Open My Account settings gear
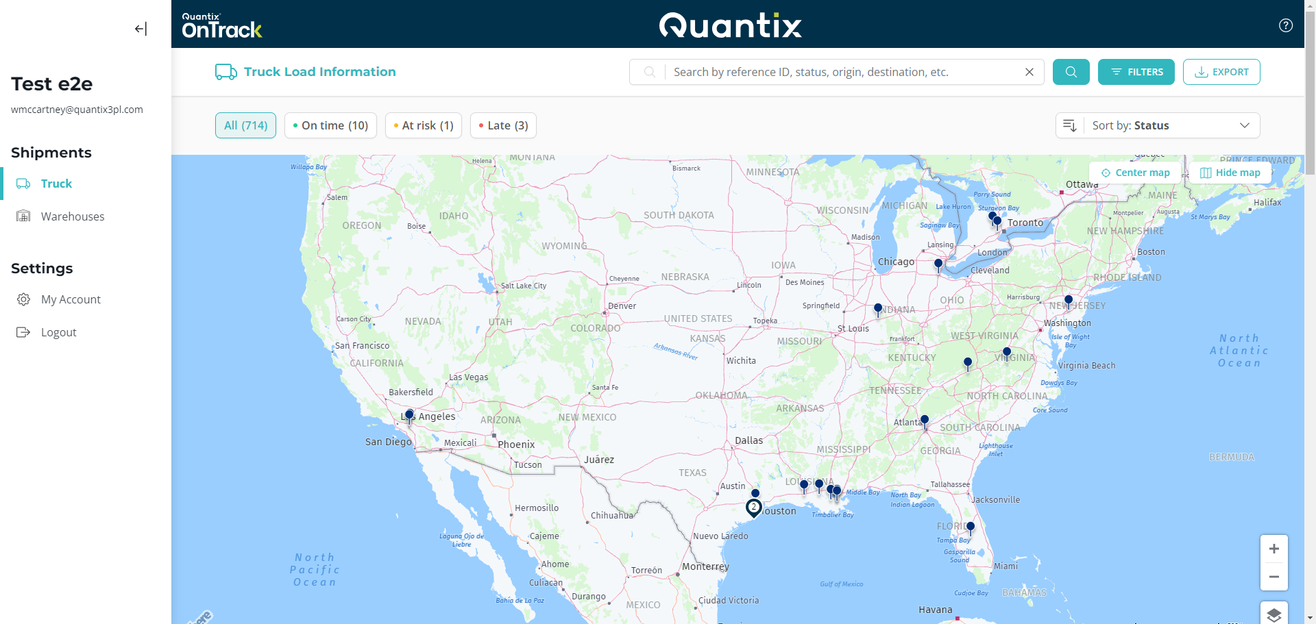Screen dimensions: 1316x624 point(23,299)
